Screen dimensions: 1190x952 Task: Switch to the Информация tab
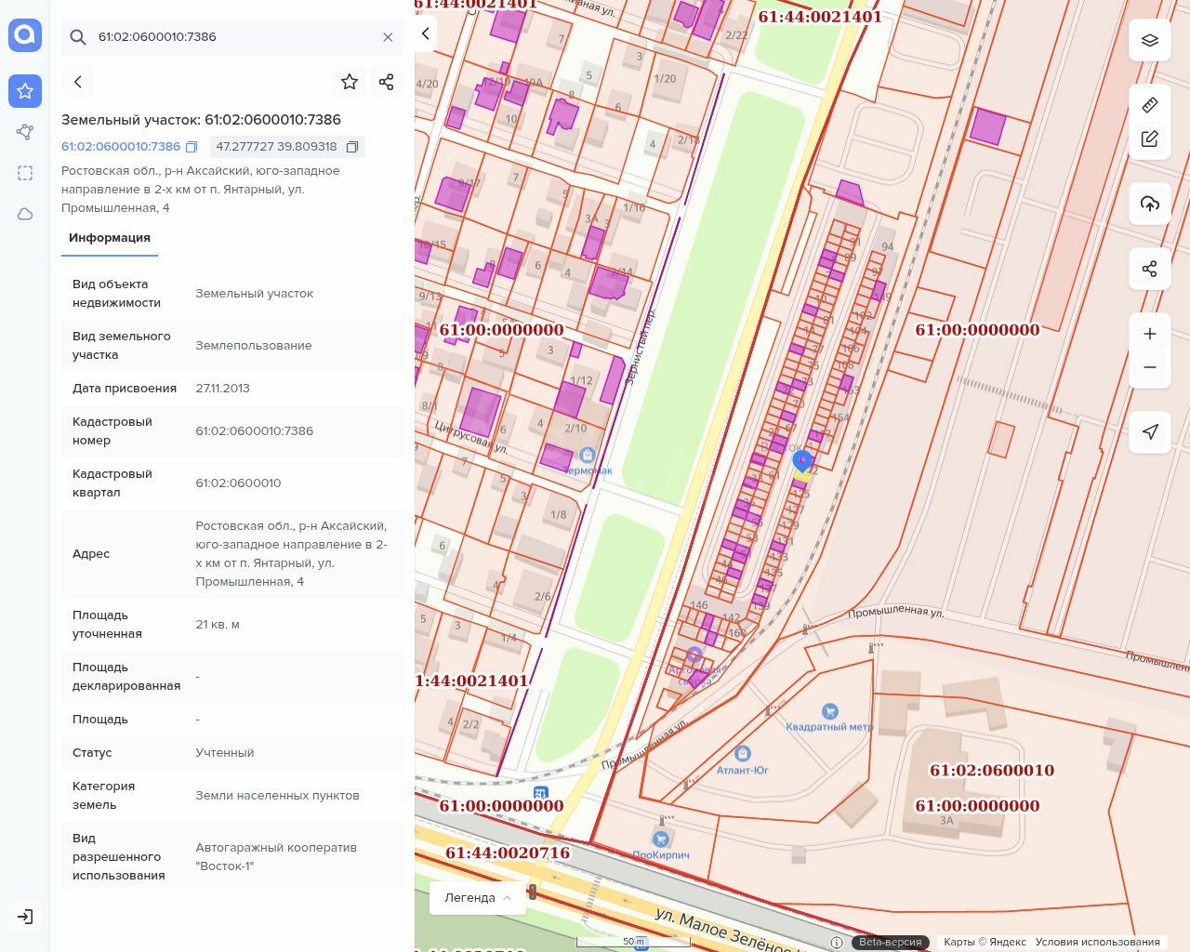110,238
